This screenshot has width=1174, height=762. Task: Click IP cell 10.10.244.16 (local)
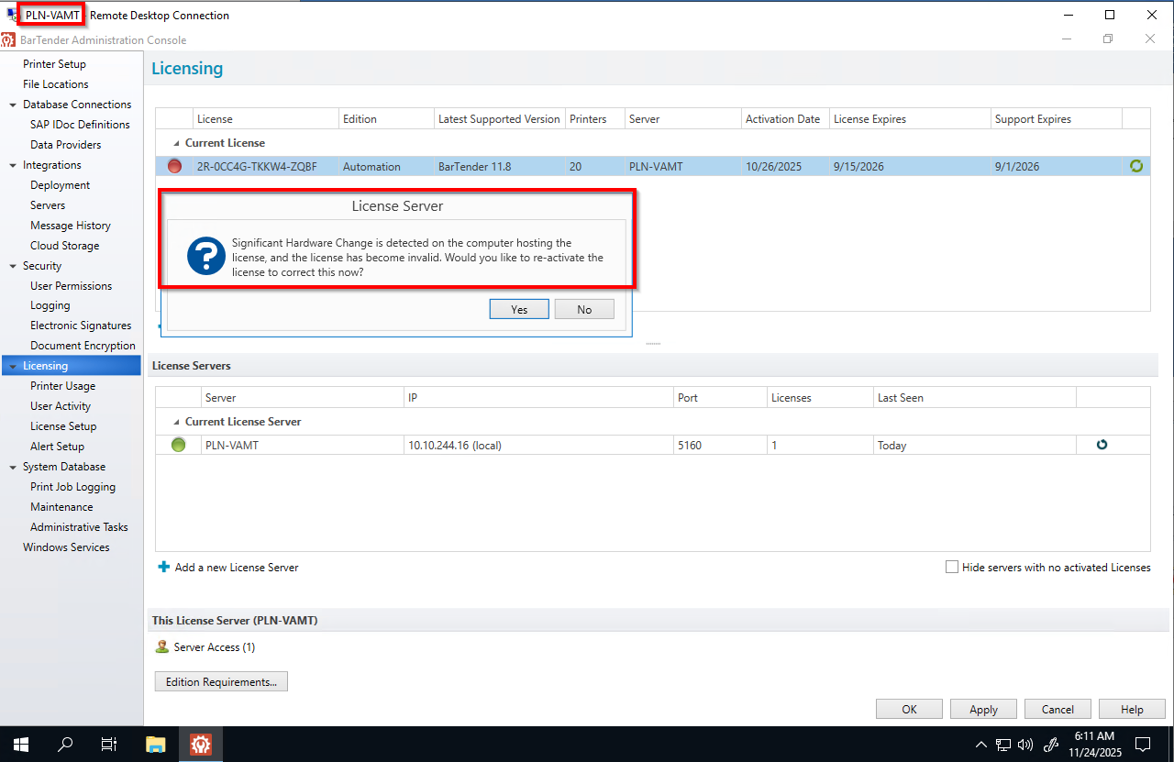pyautogui.click(x=455, y=446)
